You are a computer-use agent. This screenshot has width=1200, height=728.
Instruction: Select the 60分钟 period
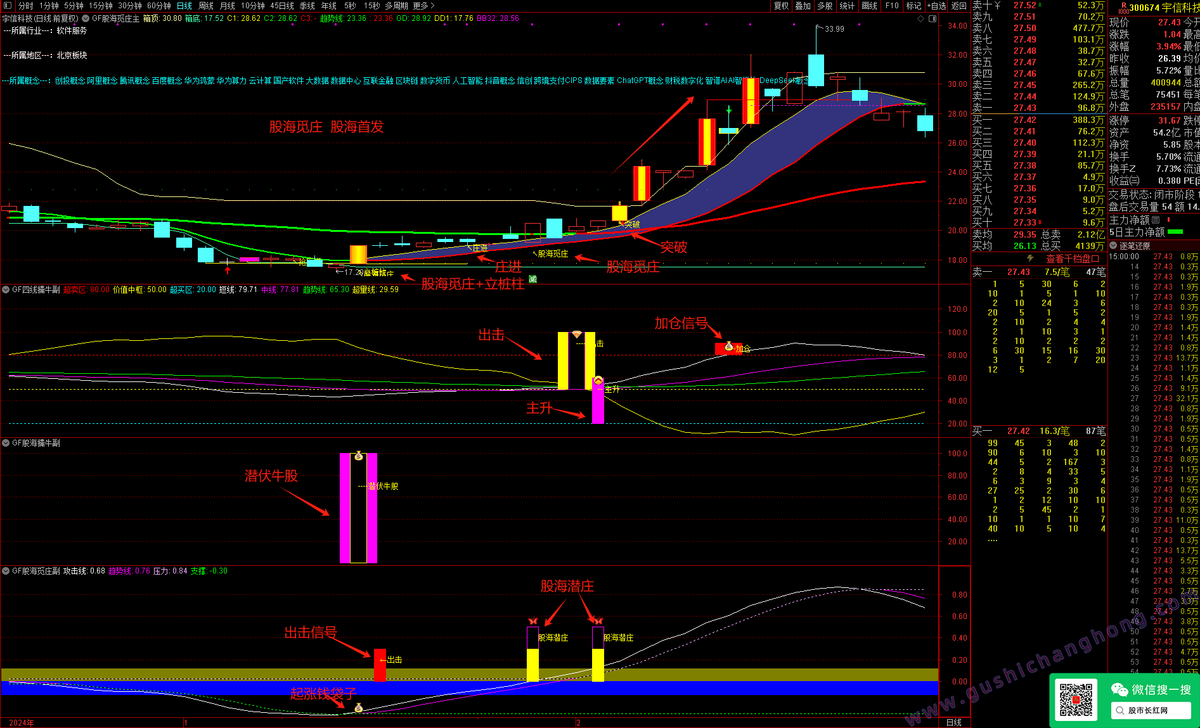pyautogui.click(x=158, y=6)
